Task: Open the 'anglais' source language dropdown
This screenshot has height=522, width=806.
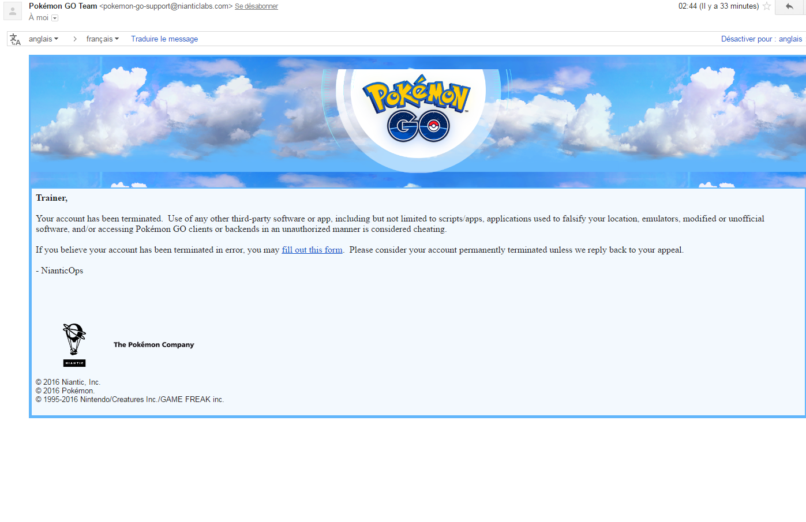Action: click(x=44, y=39)
